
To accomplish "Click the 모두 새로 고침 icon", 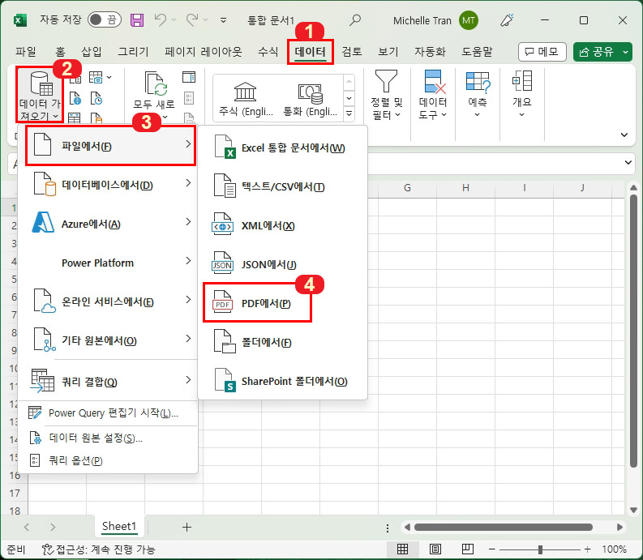I will 155,84.
